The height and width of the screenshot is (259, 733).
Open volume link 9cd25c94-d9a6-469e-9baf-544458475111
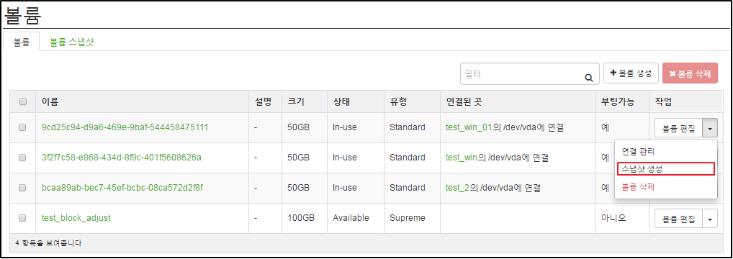pos(125,127)
